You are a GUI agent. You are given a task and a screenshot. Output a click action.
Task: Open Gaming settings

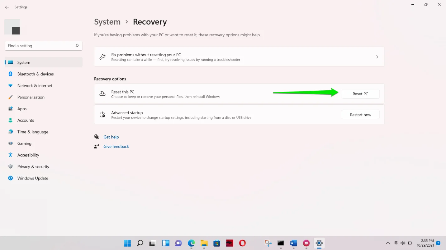[x=44, y=143]
